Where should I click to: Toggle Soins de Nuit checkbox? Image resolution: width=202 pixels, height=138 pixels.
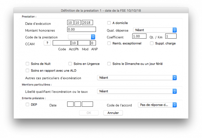(27, 64)
